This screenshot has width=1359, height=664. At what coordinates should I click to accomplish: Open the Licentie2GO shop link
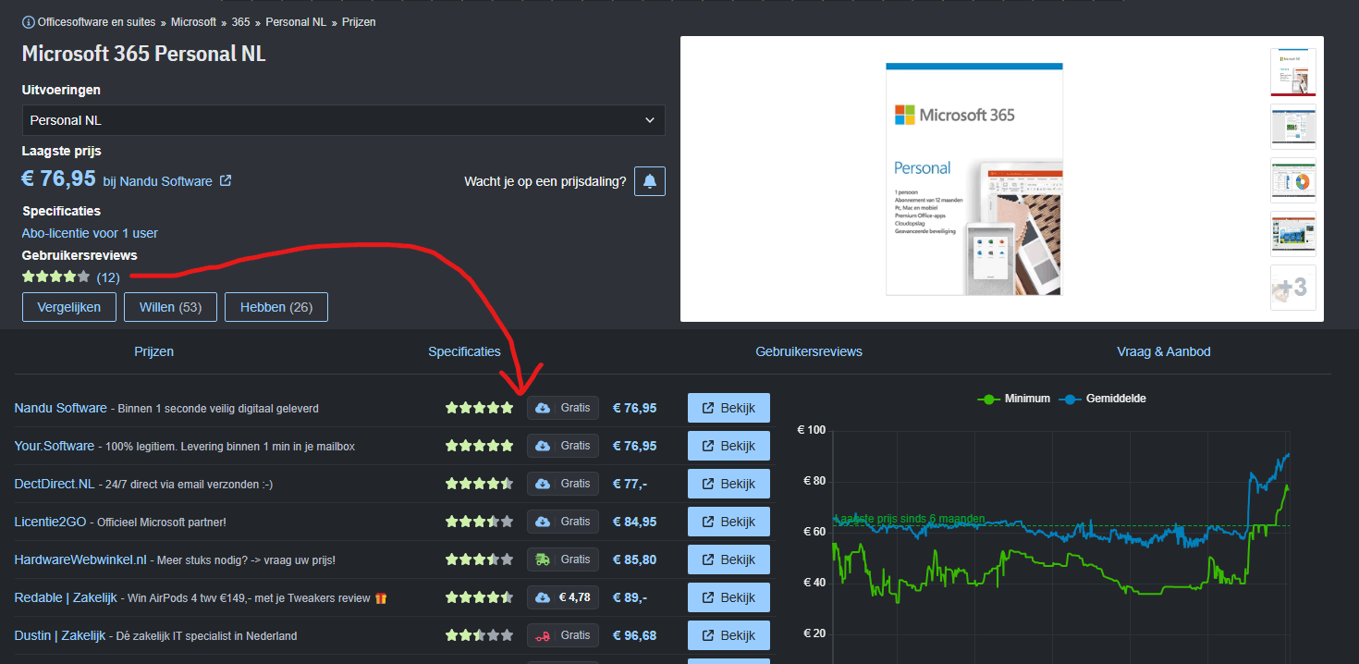pyautogui.click(x=50, y=522)
